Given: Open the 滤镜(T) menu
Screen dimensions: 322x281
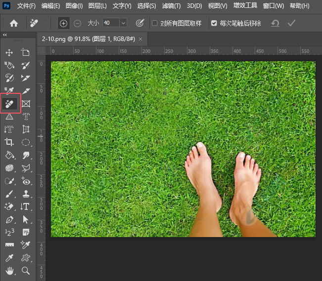Looking at the screenshot, I should (171, 6).
